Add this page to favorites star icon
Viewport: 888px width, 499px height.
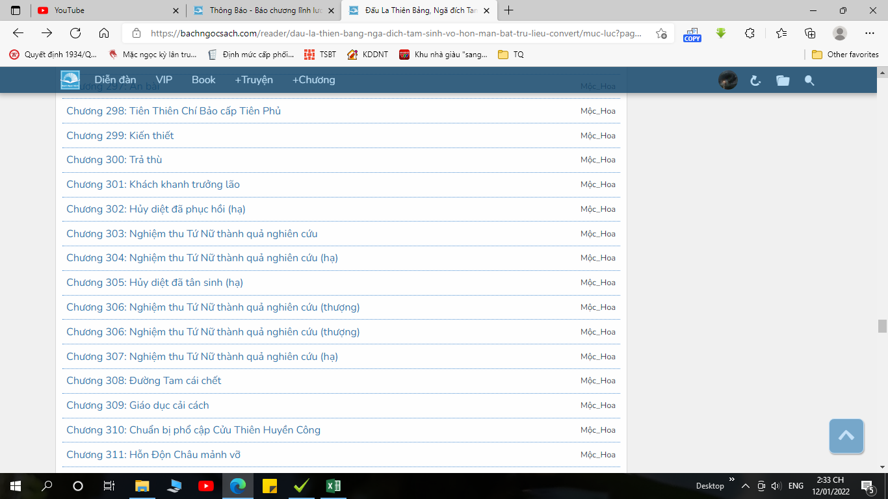pos(661,33)
